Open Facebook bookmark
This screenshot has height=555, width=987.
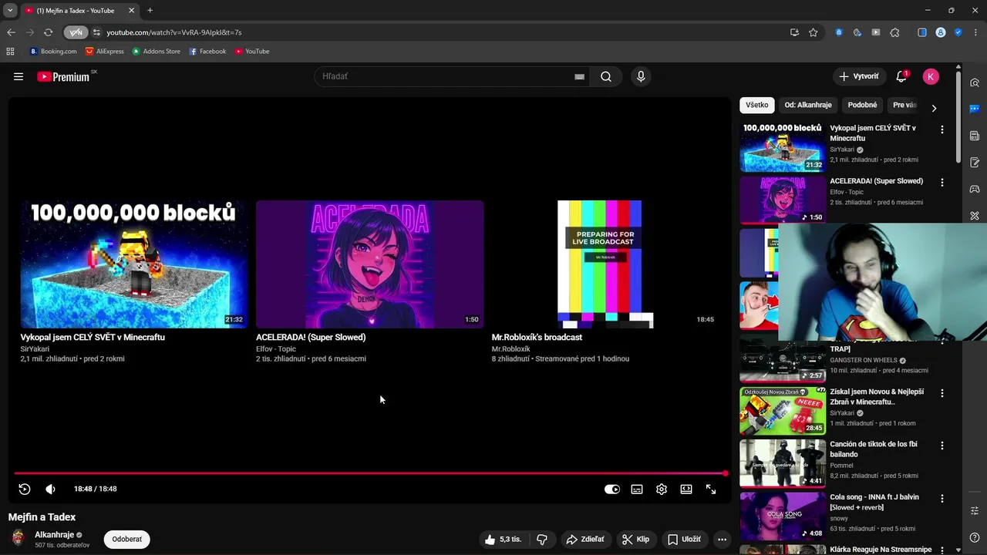(207, 52)
